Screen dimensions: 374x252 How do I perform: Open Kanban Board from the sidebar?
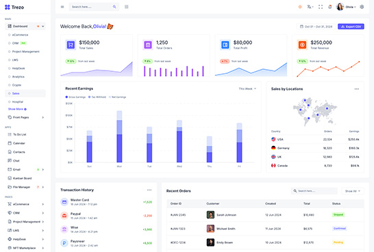pyautogui.click(x=22, y=178)
